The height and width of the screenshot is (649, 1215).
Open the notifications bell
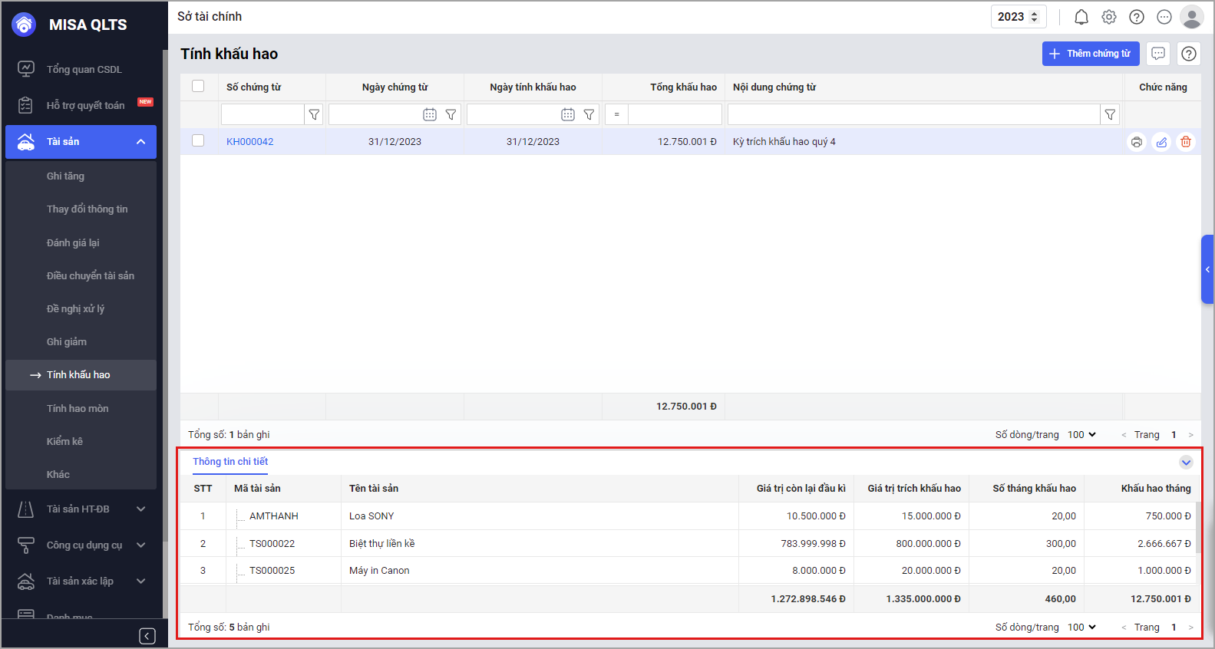1081,17
